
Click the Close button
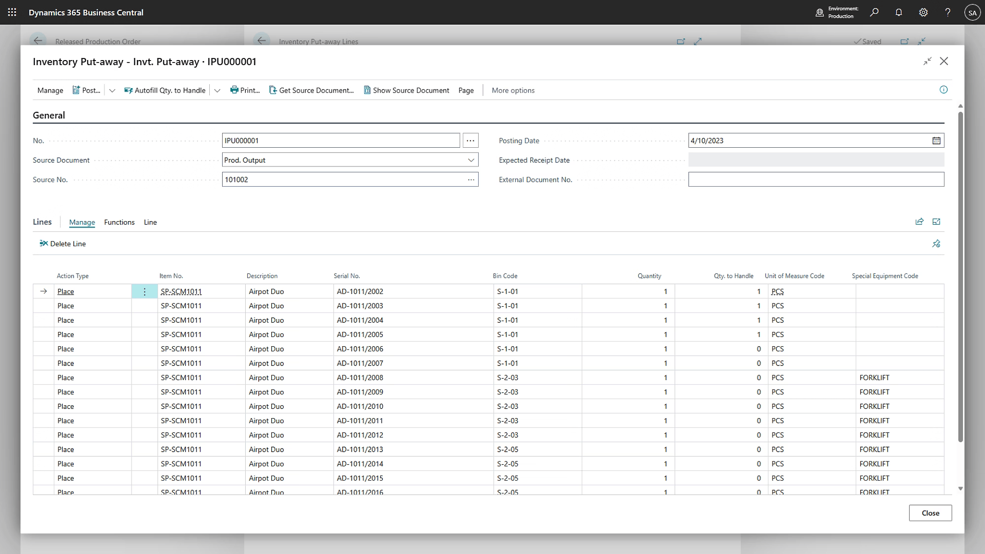coord(930,513)
